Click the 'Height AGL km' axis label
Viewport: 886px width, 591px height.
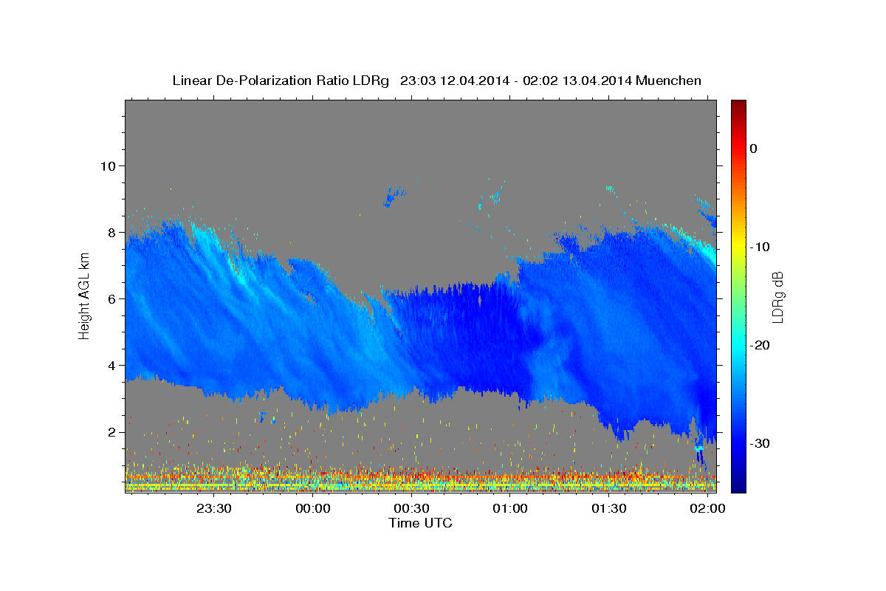85,295
